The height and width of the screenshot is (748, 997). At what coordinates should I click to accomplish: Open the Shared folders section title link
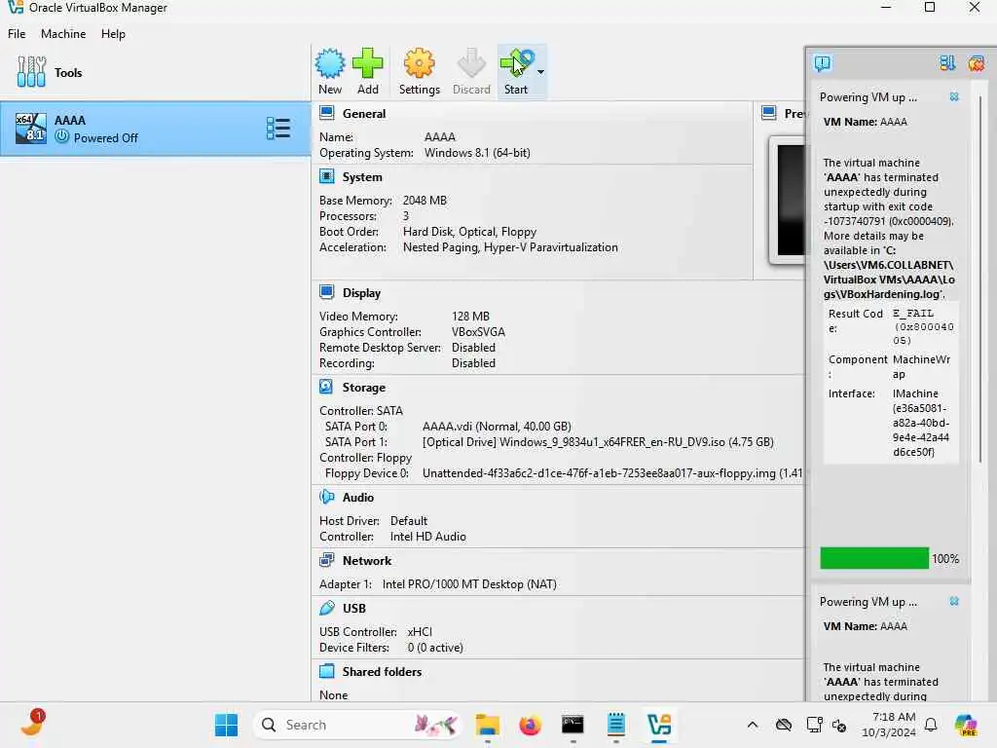pyautogui.click(x=382, y=672)
